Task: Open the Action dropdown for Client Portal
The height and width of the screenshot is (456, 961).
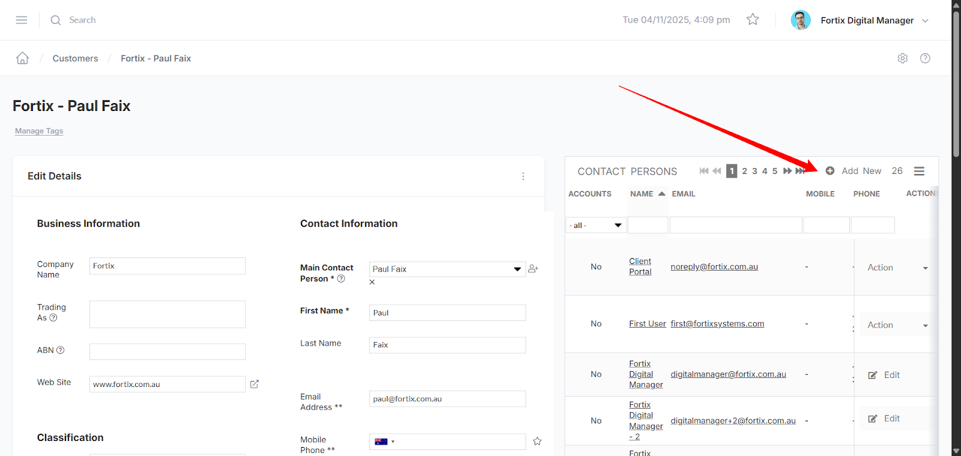Action: (897, 268)
